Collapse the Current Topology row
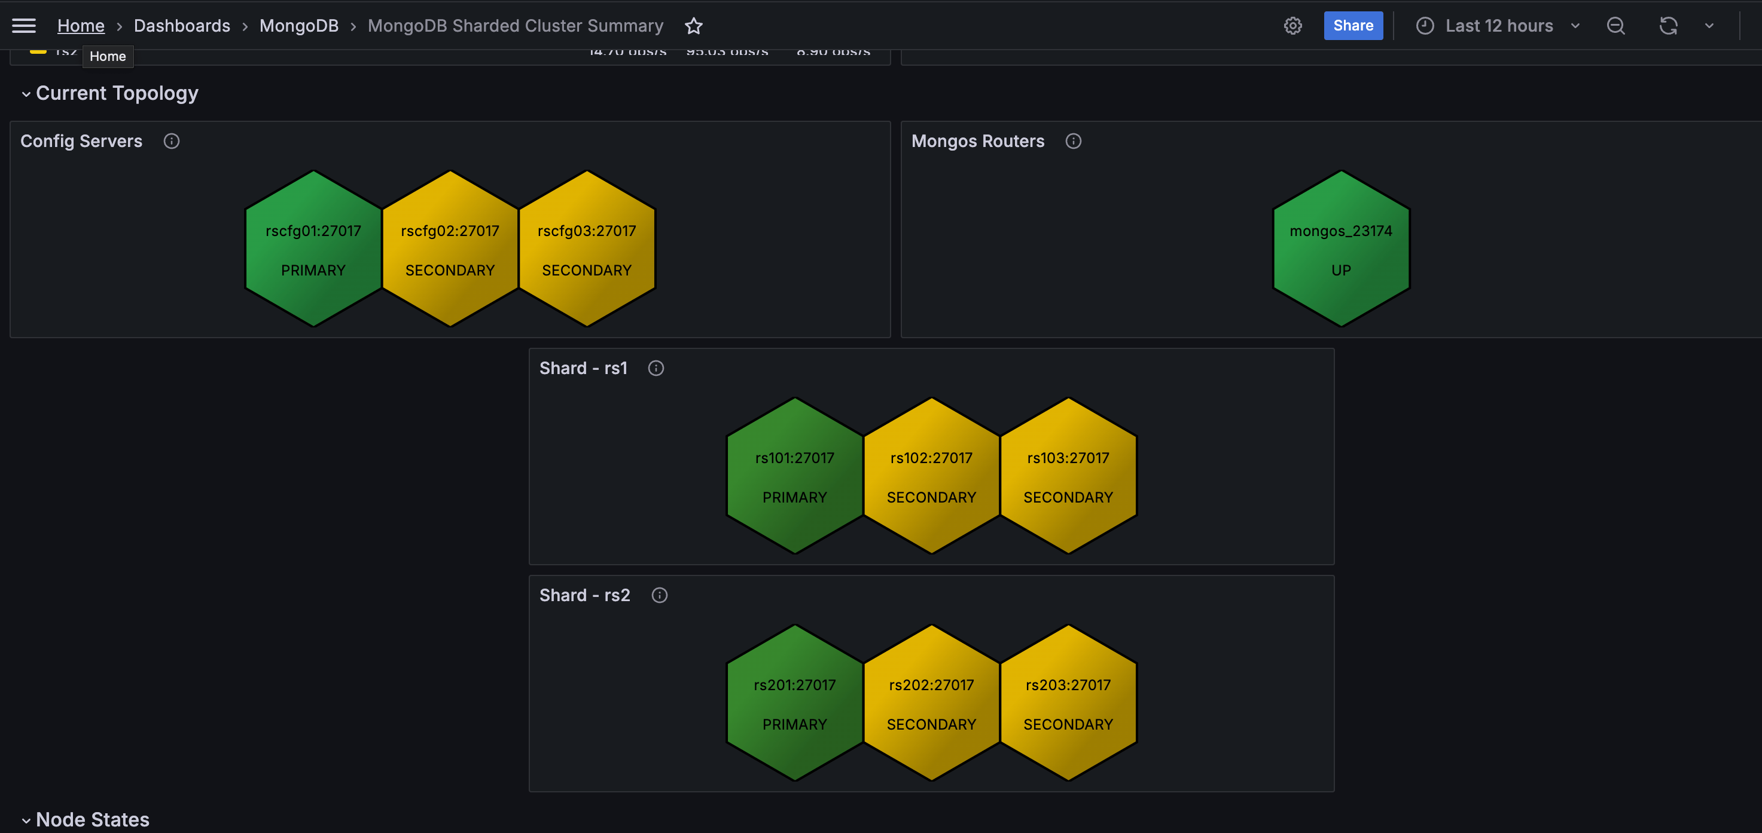 pos(26,94)
